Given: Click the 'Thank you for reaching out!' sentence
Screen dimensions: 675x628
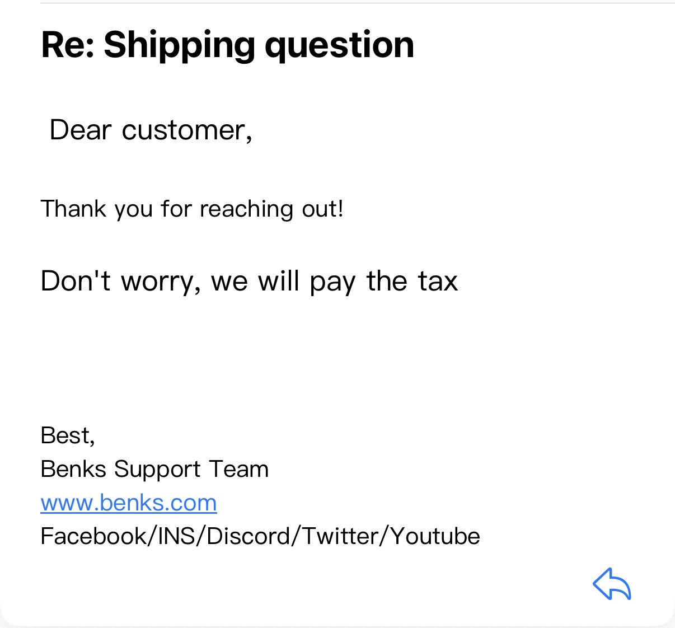Looking at the screenshot, I should click(192, 209).
